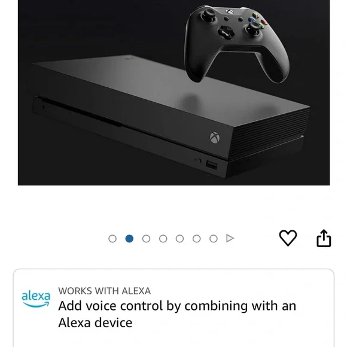Go to the seventh image dot
Image resolution: width=347 pixels, height=347 pixels.
click(x=214, y=239)
